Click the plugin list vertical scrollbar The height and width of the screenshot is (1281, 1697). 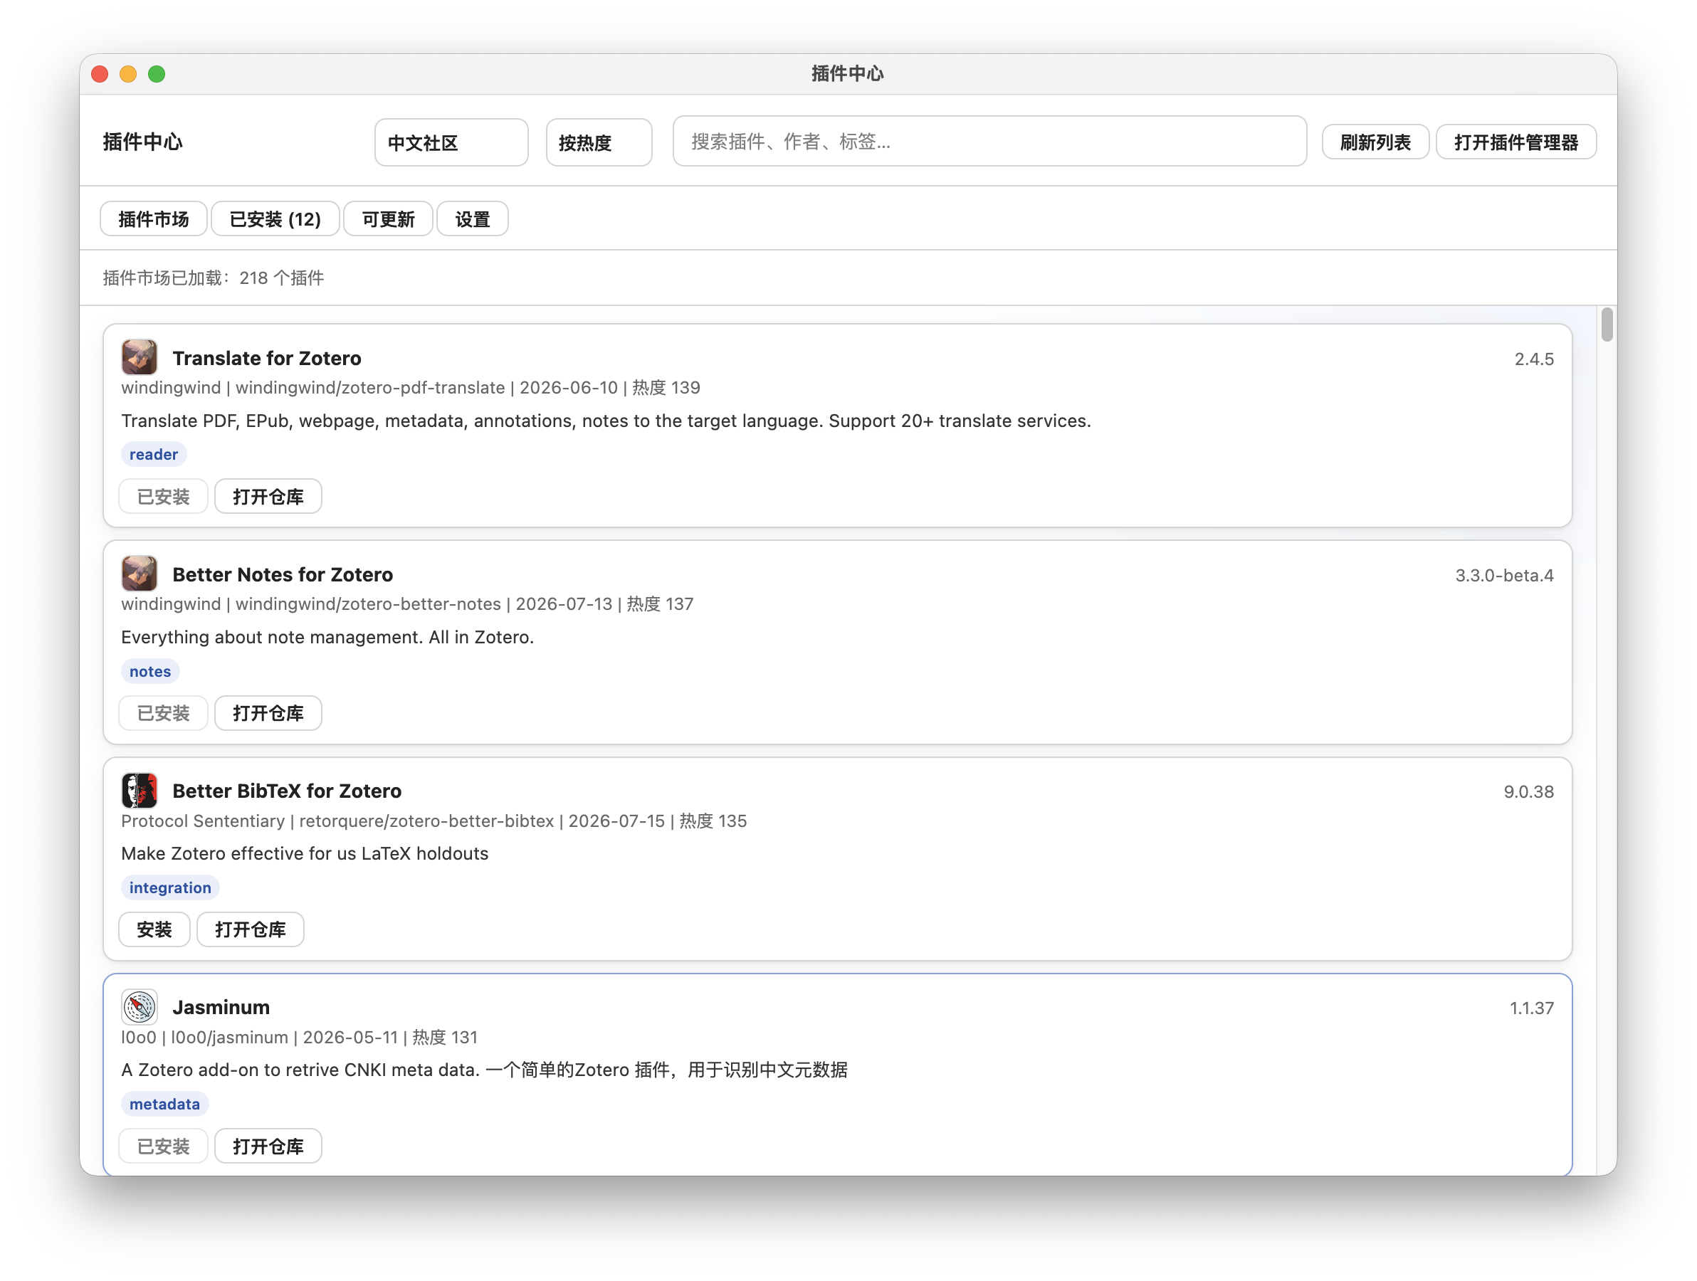tap(1607, 325)
